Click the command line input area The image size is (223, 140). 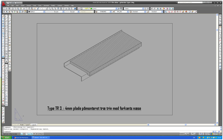click(x=108, y=131)
